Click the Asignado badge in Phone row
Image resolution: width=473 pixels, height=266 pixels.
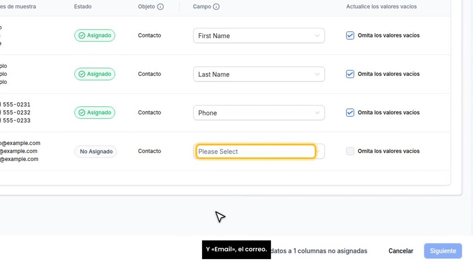[95, 113]
